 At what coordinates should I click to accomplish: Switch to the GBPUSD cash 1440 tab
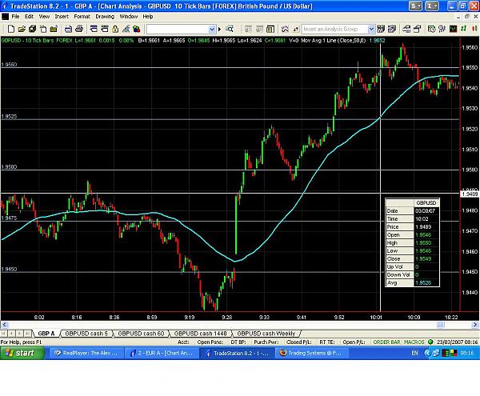tap(201, 334)
